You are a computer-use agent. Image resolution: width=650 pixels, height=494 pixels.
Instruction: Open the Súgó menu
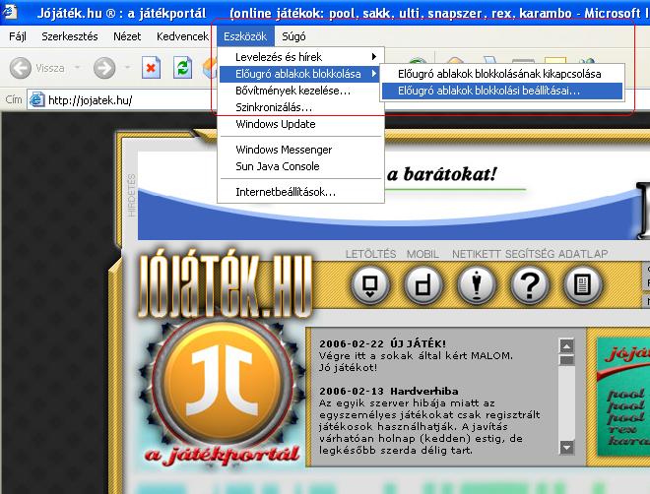[x=293, y=36]
